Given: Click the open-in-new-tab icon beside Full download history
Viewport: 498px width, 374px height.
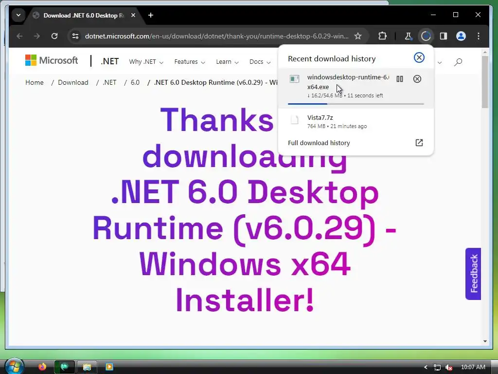Looking at the screenshot, I should coord(419,143).
